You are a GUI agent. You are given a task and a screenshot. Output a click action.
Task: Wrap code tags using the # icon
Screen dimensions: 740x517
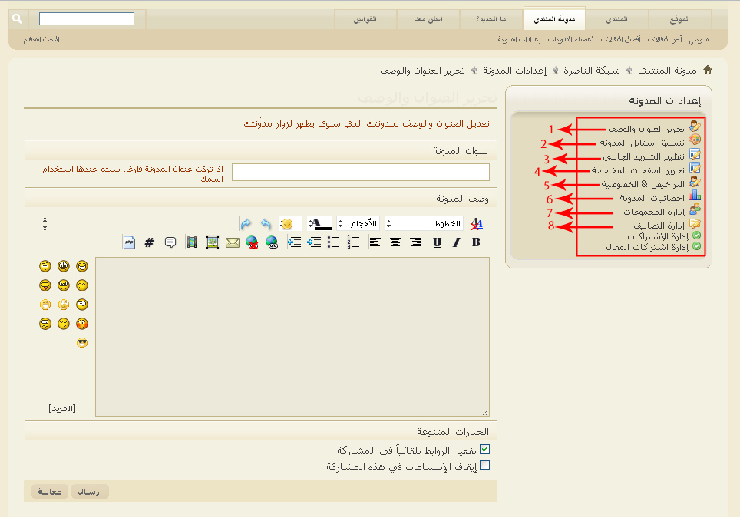tap(149, 242)
